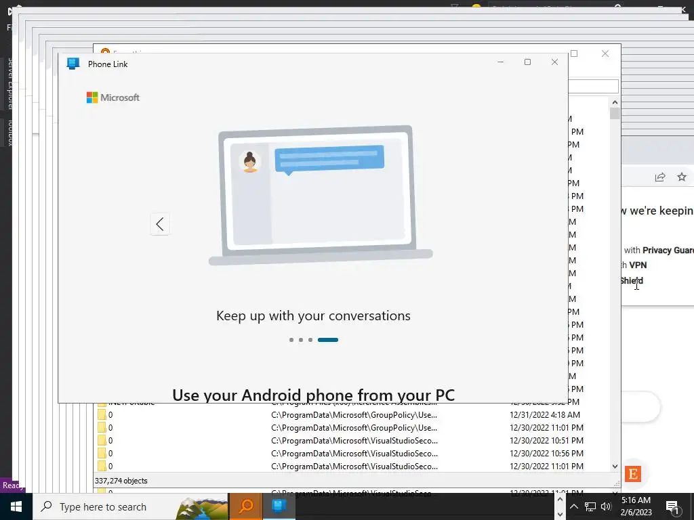Click the 'Privacy Guard' text in the browser
The width and height of the screenshot is (694, 520).
click(668, 251)
